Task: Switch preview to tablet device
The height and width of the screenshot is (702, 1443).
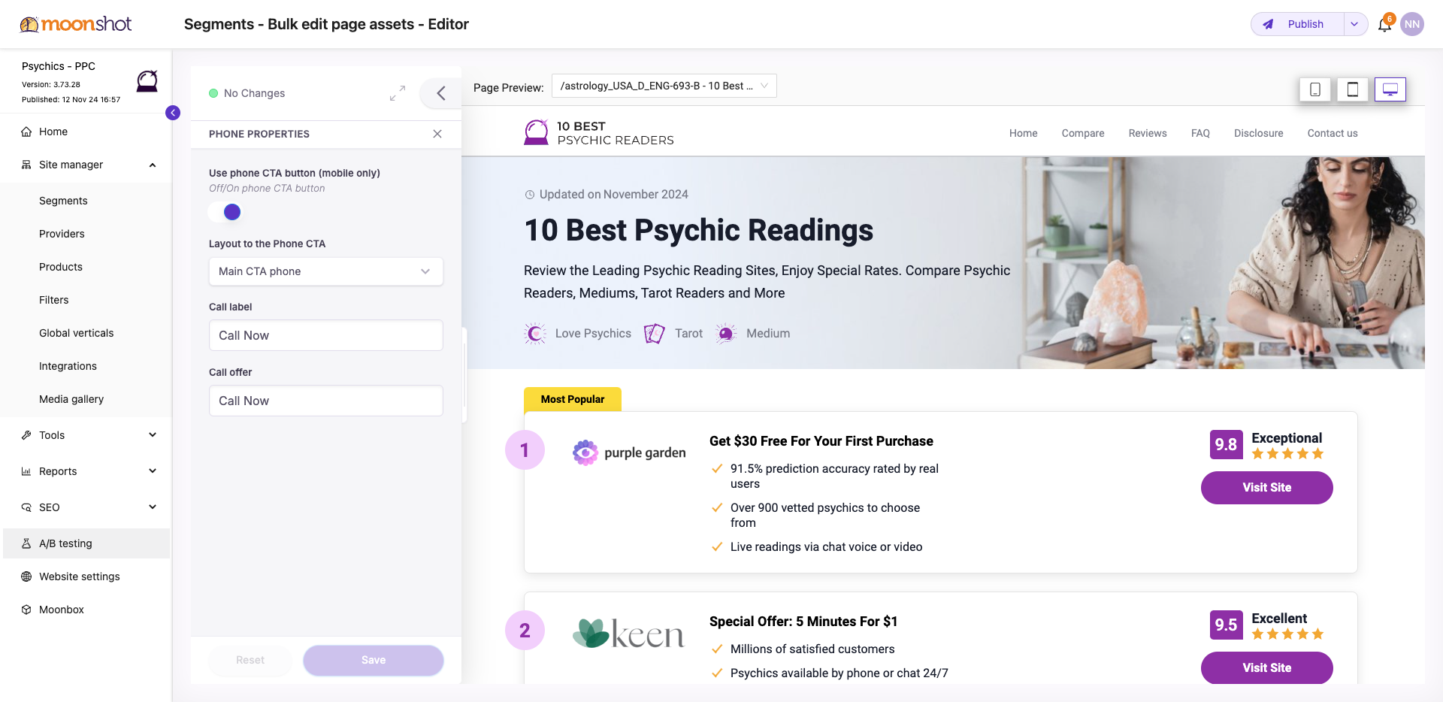Action: tap(1353, 89)
